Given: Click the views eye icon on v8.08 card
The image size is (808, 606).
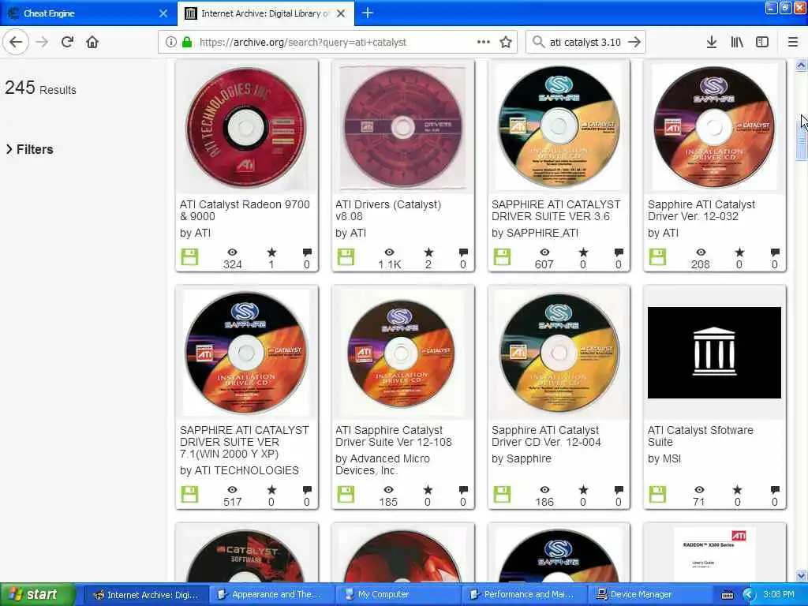Looking at the screenshot, I should click(x=389, y=252).
